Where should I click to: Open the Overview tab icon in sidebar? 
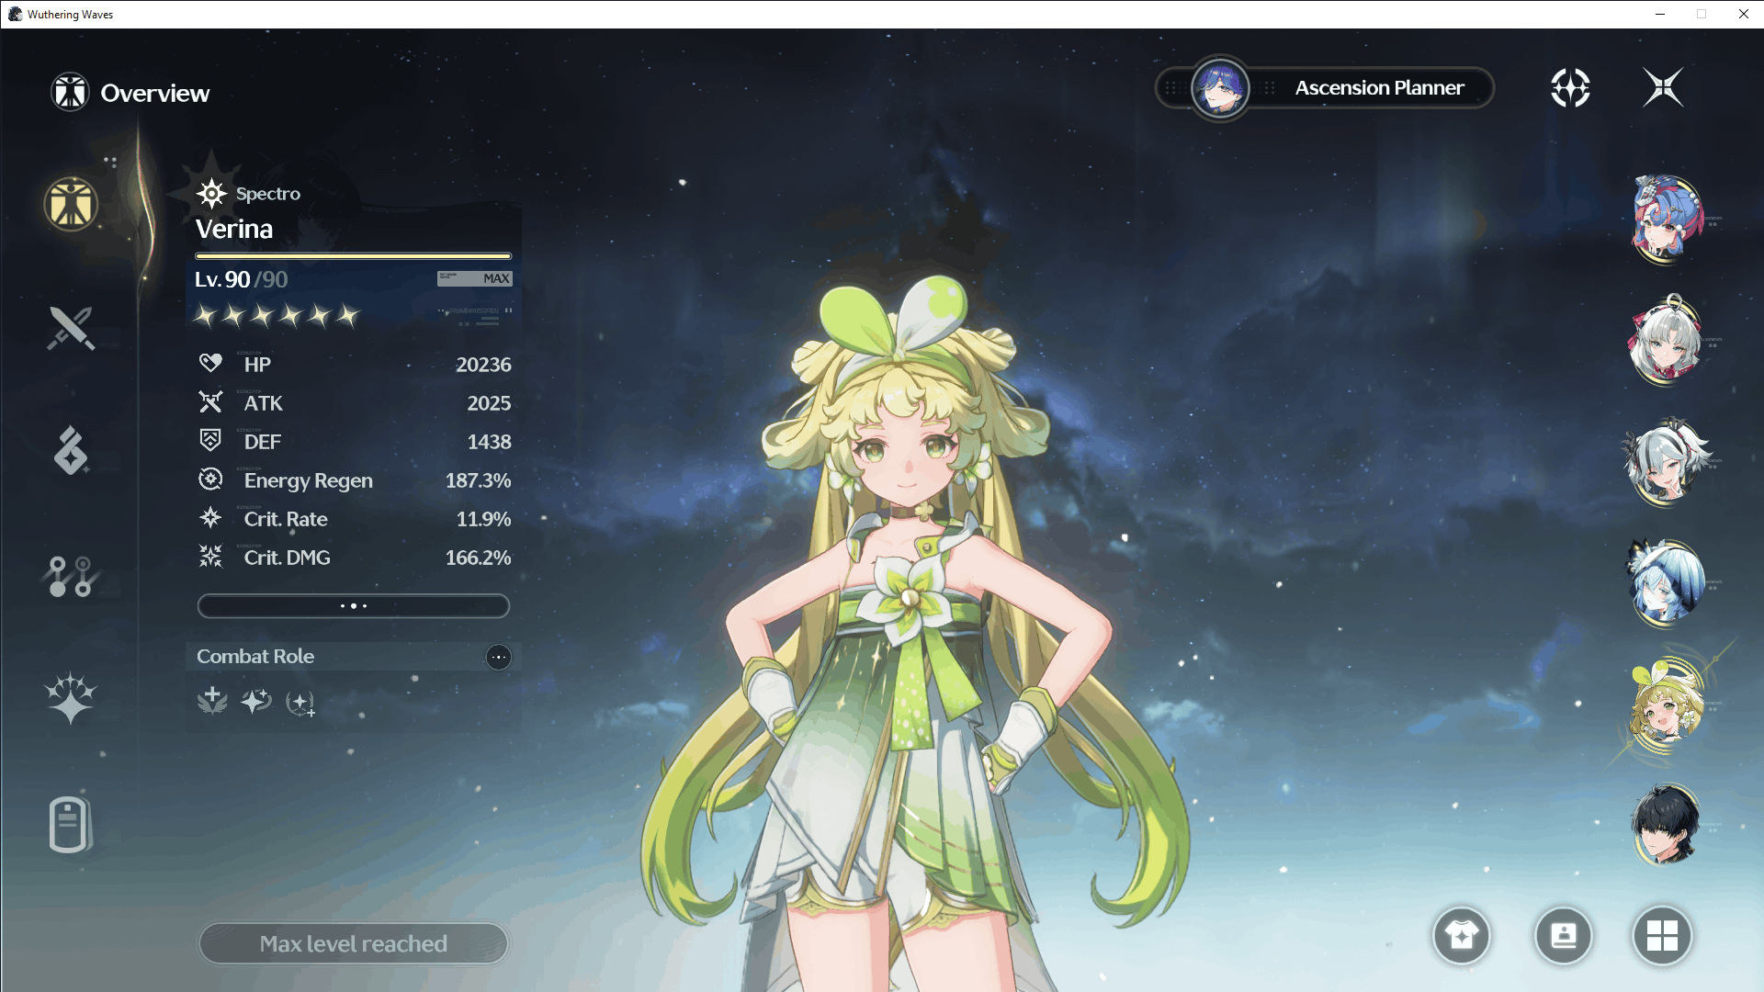click(x=71, y=203)
